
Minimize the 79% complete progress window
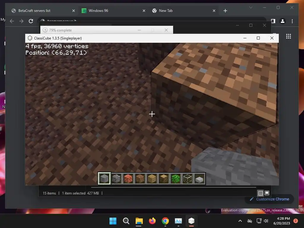pos(139,30)
